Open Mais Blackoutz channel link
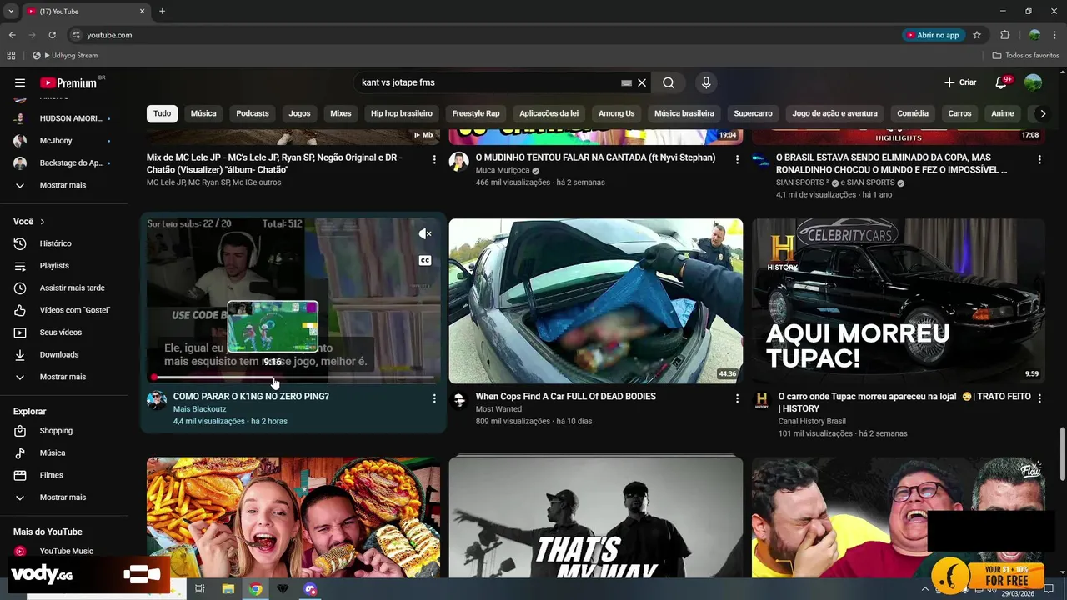Viewport: 1067px width, 600px height. (x=199, y=409)
